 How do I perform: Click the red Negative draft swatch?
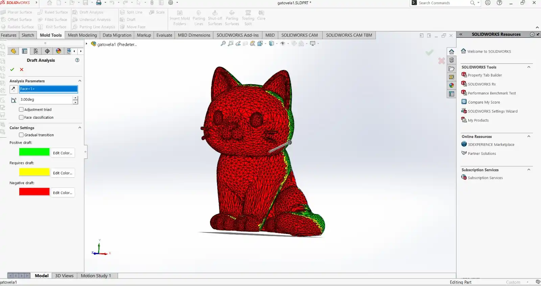[34, 192]
